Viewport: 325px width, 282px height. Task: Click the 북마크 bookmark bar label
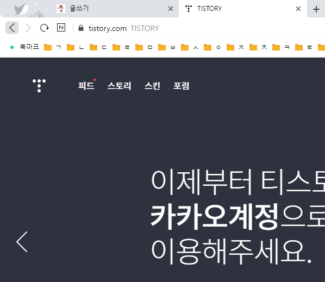[29, 47]
